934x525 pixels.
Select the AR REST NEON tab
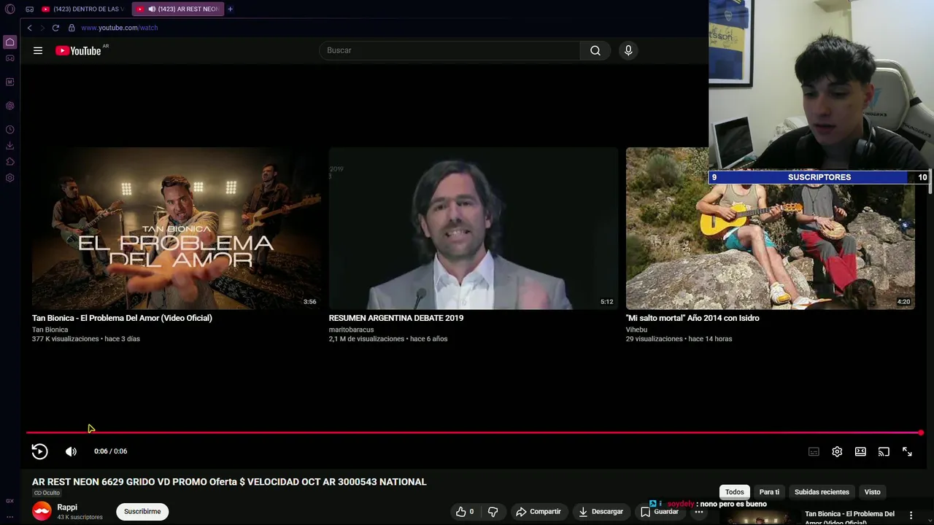tap(177, 9)
